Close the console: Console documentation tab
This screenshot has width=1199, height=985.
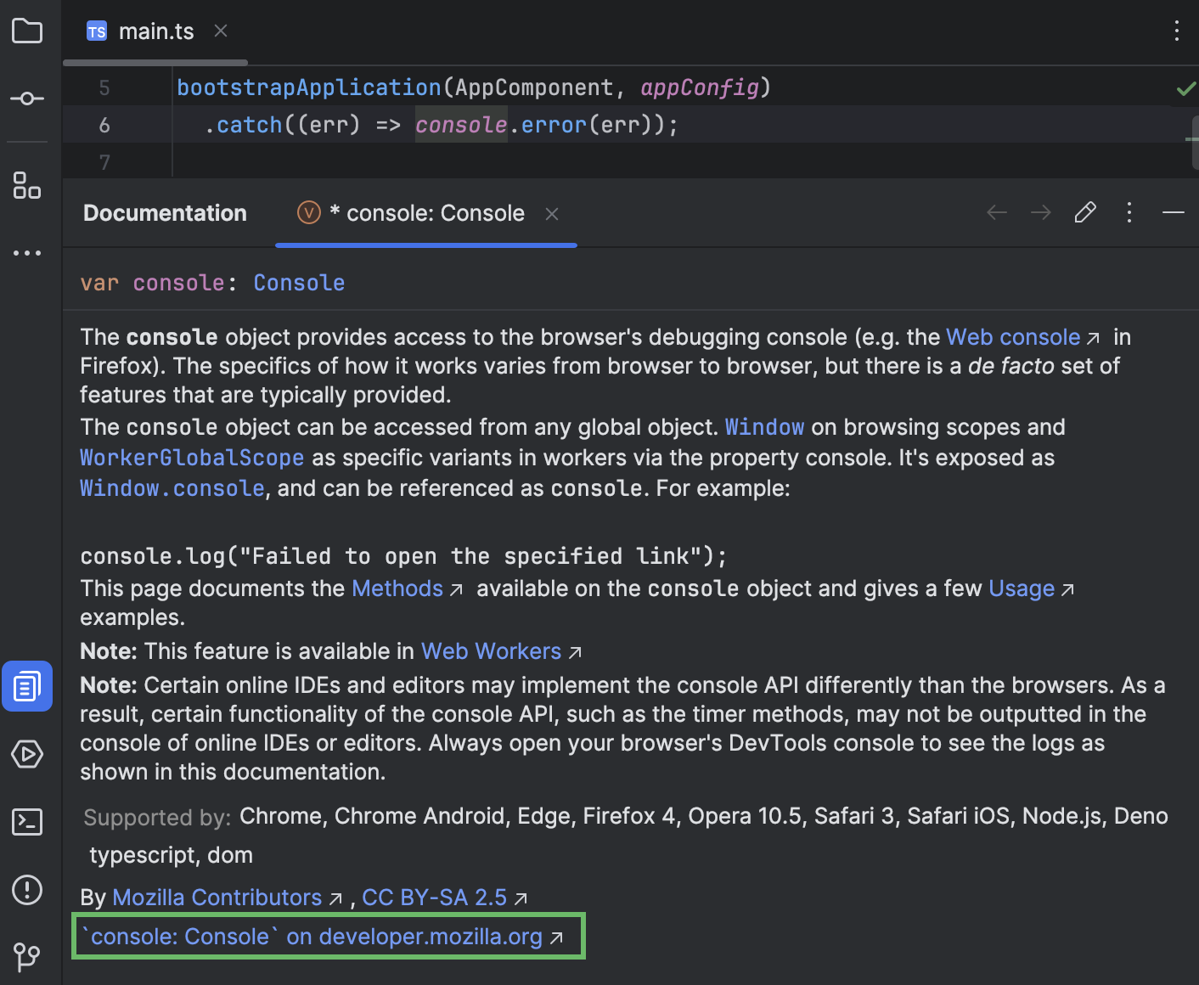551,212
